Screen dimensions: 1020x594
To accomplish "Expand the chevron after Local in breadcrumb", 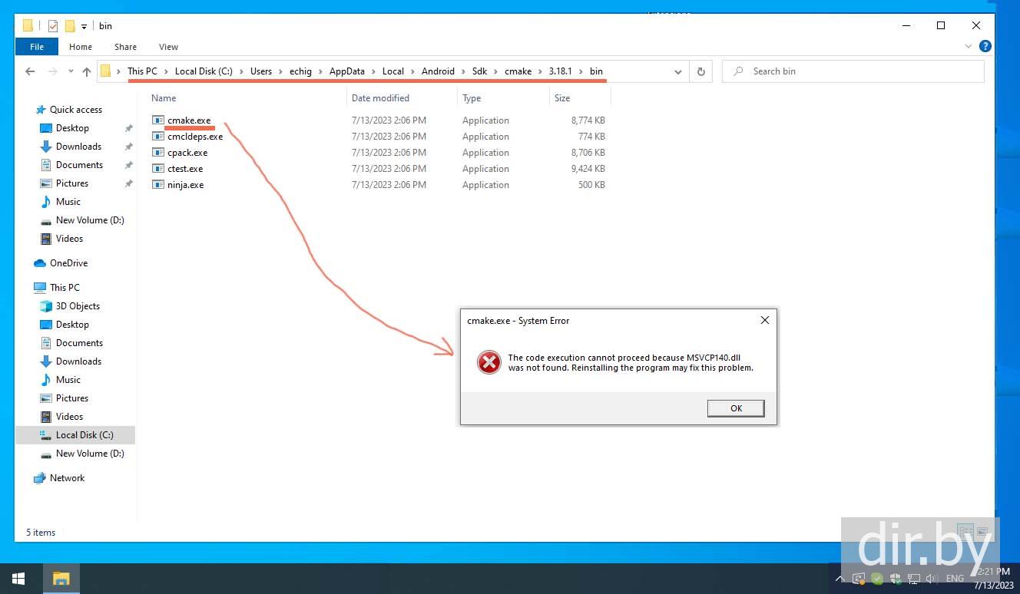I will coord(412,71).
